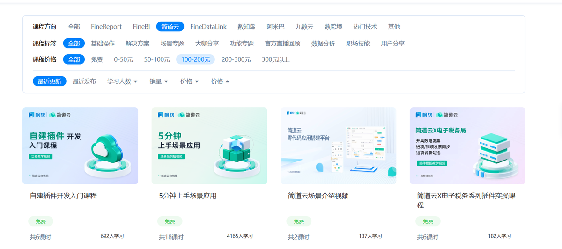Choose 数跨境 course direction

click(x=333, y=27)
